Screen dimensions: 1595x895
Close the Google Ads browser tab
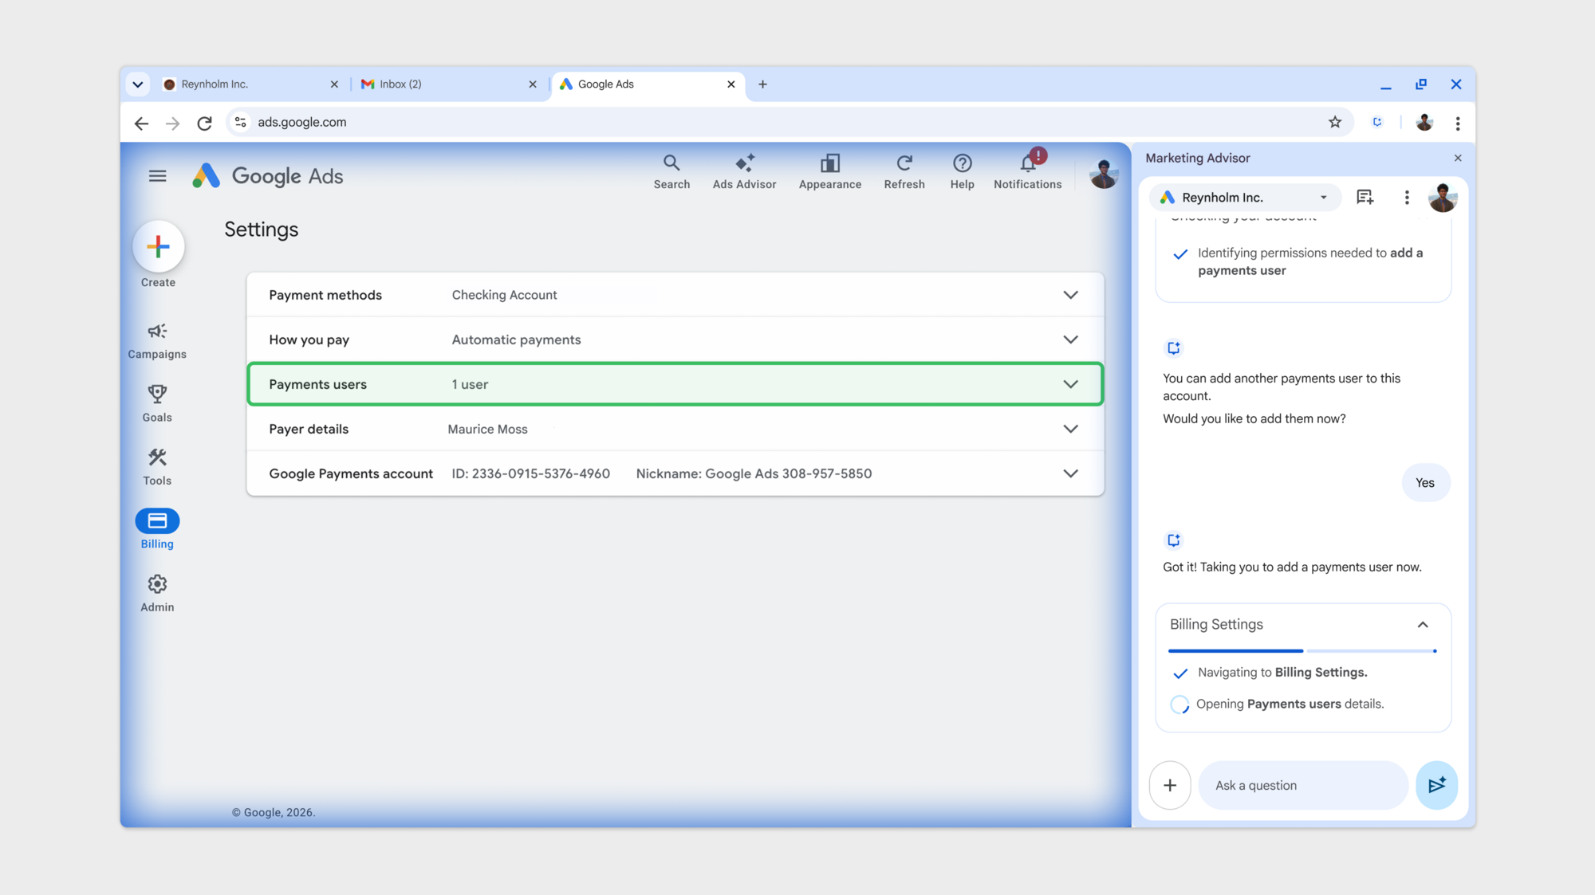coord(731,84)
